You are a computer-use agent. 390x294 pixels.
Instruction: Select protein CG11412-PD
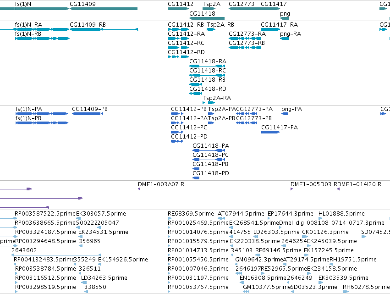(x=189, y=137)
